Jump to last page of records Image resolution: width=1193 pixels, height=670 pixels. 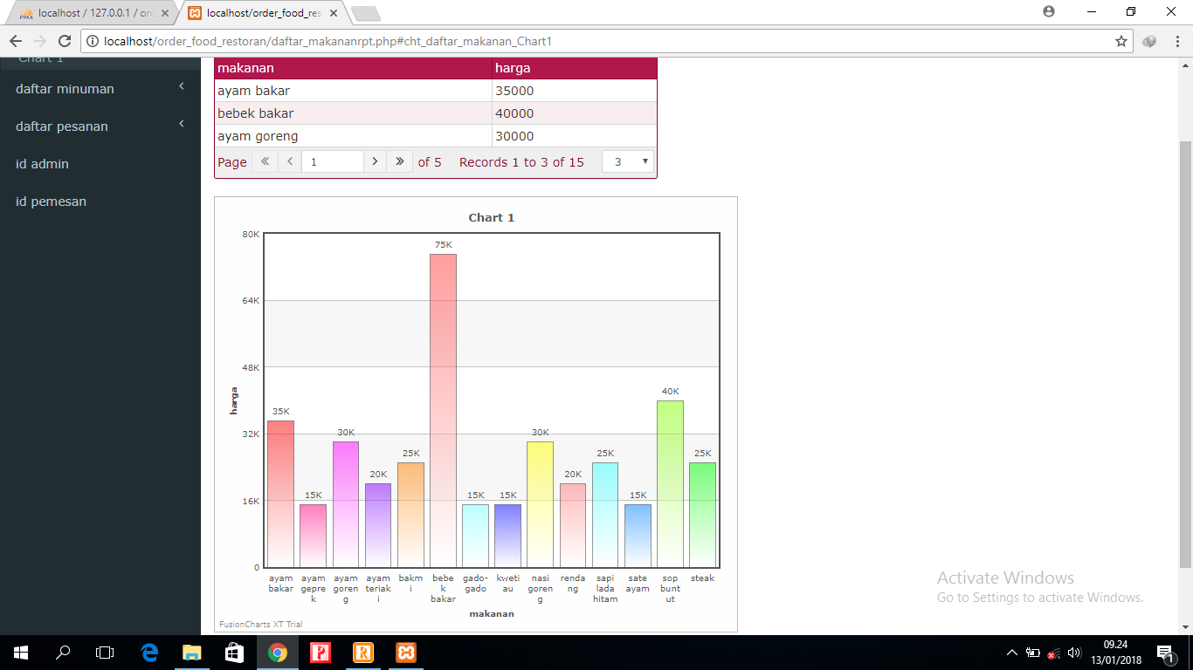pos(400,161)
